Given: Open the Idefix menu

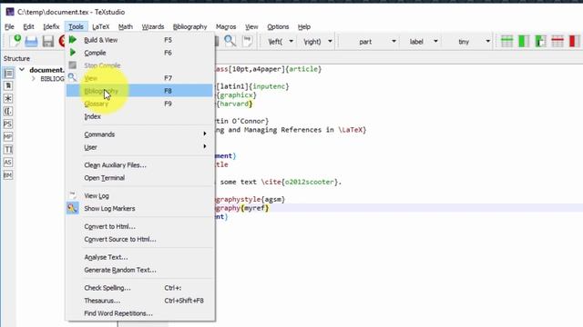Looking at the screenshot, I should point(51,26).
